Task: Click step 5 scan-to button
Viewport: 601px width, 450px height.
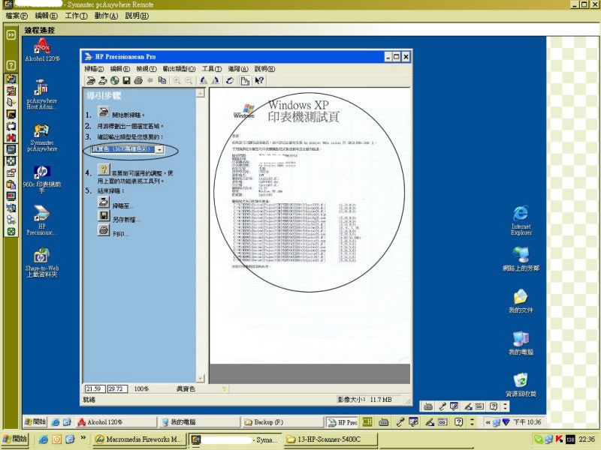Action: point(104,202)
